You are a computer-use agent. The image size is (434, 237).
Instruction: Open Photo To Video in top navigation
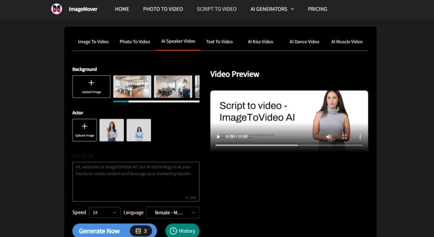pos(163,9)
